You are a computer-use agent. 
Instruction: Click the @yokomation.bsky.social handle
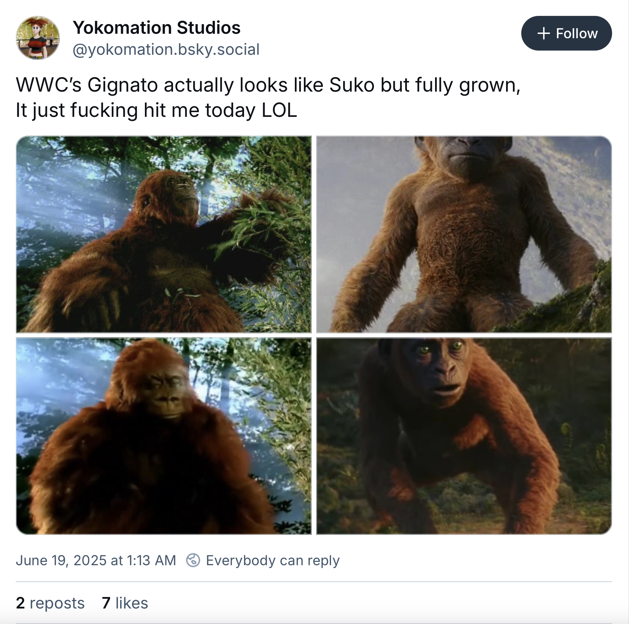point(166,49)
